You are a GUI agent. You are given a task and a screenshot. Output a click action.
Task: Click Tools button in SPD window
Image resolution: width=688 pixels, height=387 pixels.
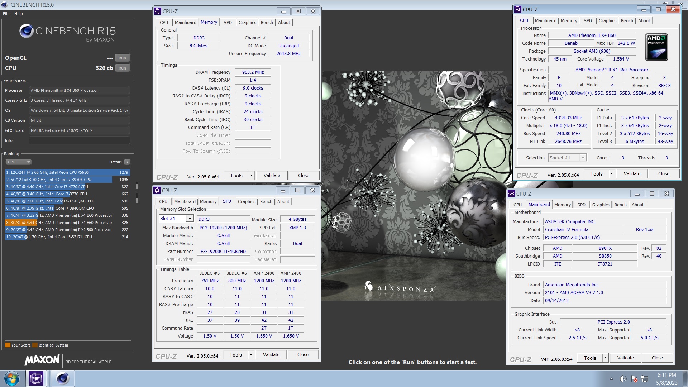[x=236, y=355]
